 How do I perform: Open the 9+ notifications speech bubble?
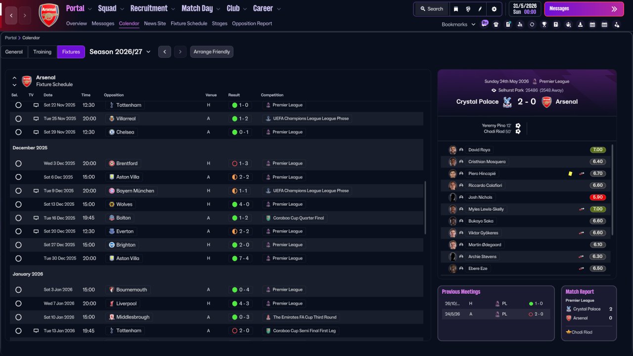coord(485,23)
